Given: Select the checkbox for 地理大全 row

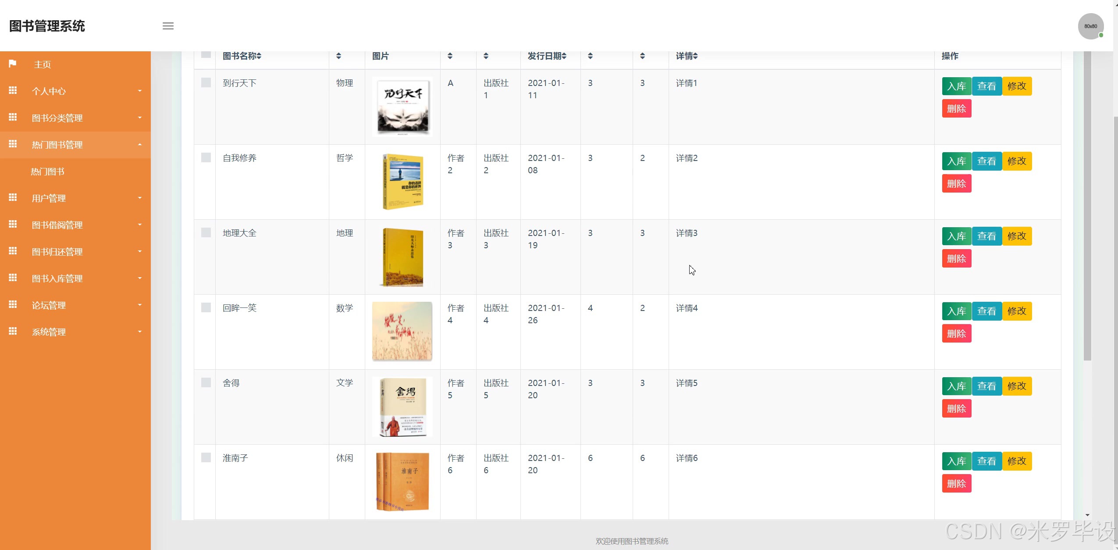Looking at the screenshot, I should [x=206, y=232].
